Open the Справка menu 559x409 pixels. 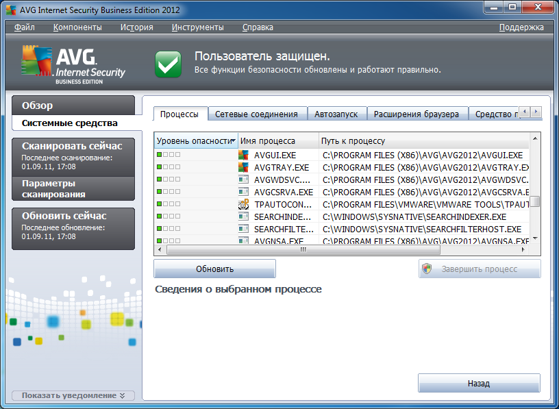coord(258,27)
